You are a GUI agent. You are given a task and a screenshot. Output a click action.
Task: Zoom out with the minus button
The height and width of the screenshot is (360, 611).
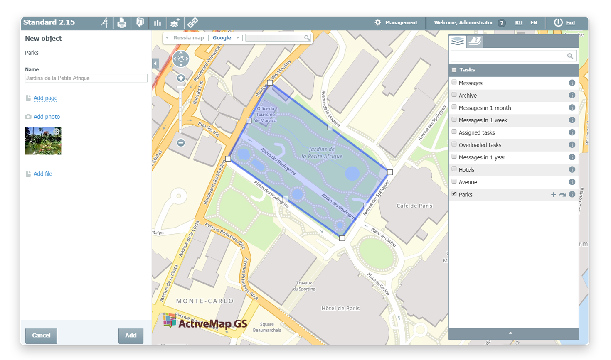[x=181, y=143]
